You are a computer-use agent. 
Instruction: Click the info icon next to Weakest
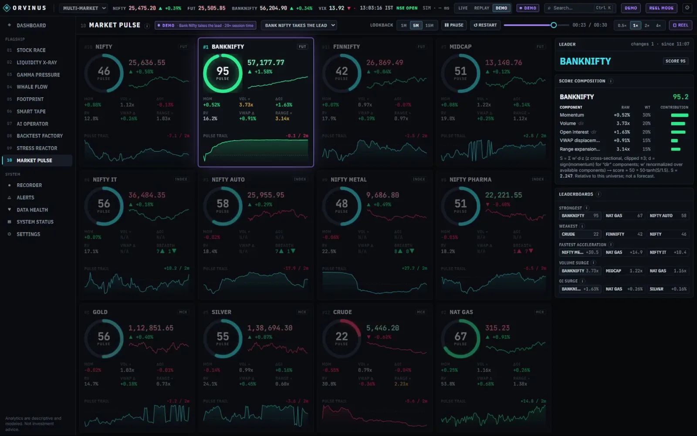pyautogui.click(x=582, y=226)
